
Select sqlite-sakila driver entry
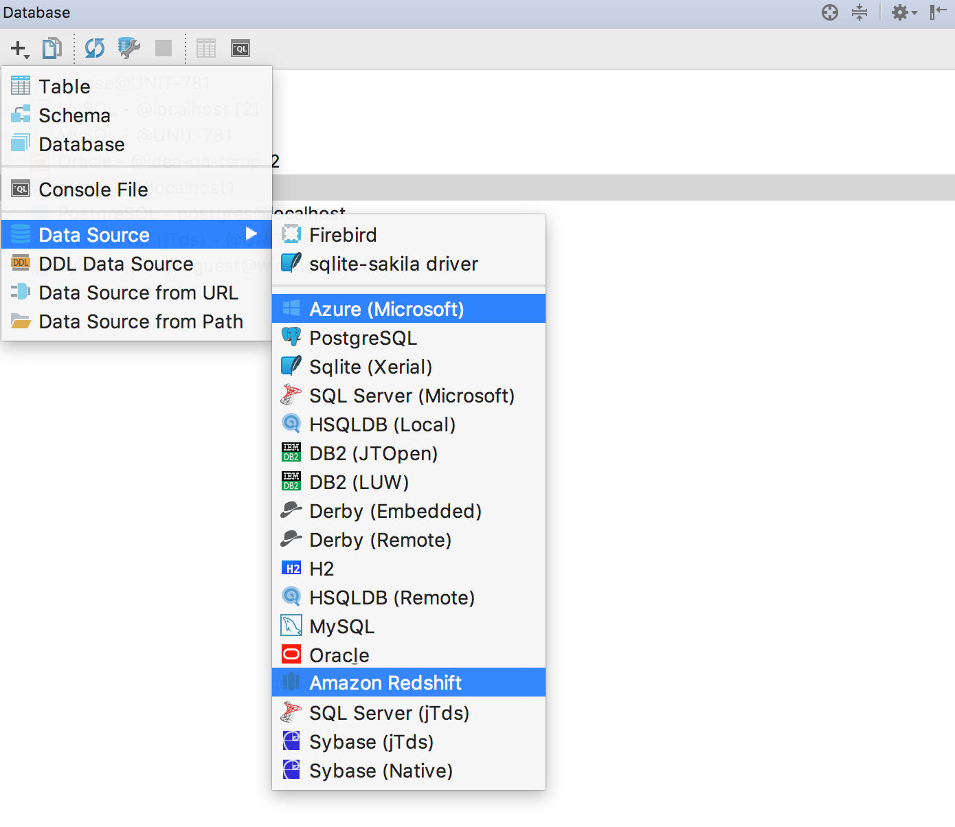[x=409, y=264]
